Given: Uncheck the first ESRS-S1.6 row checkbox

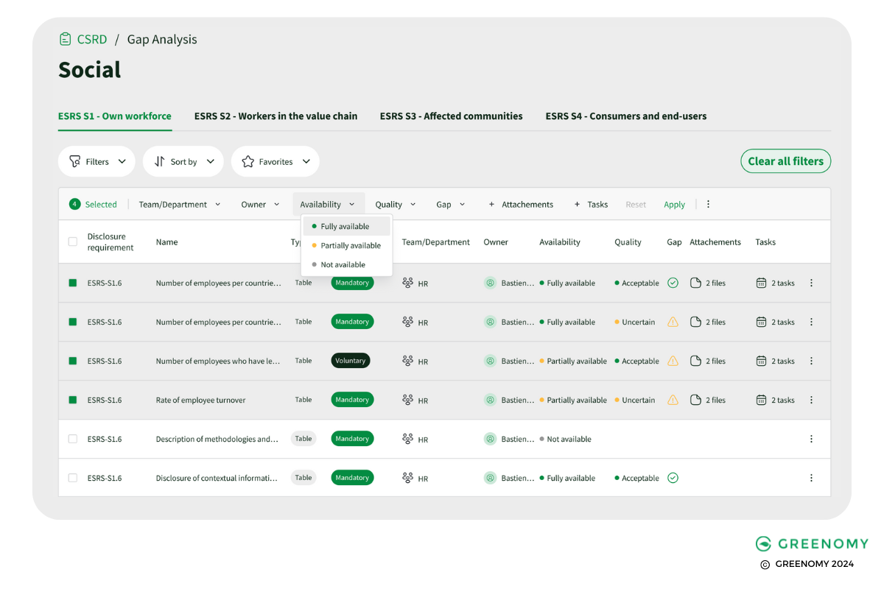Looking at the screenshot, I should click(71, 282).
